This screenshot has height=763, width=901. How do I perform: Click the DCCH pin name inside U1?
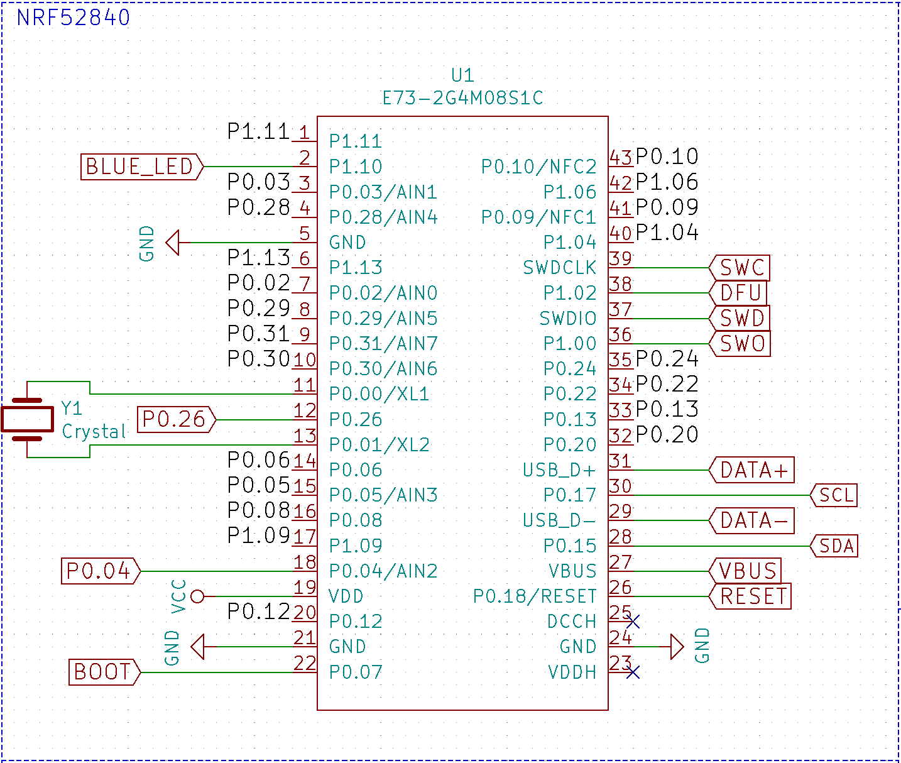tap(572, 622)
